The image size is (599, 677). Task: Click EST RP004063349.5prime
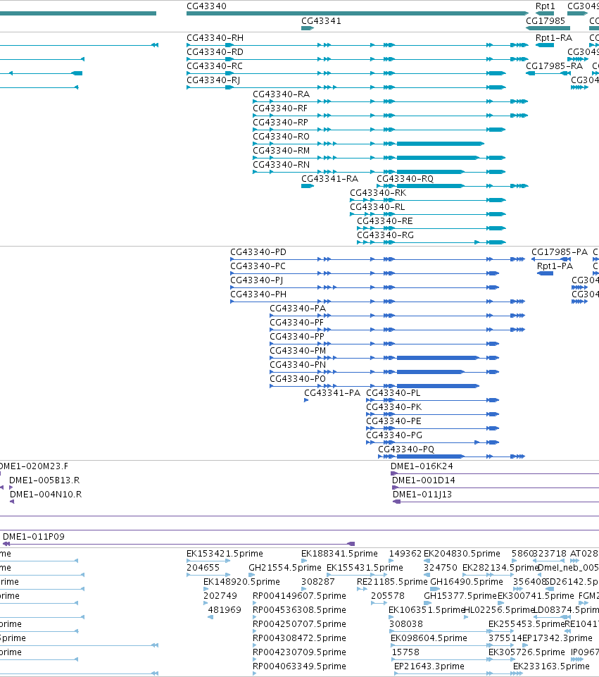pyautogui.click(x=299, y=666)
